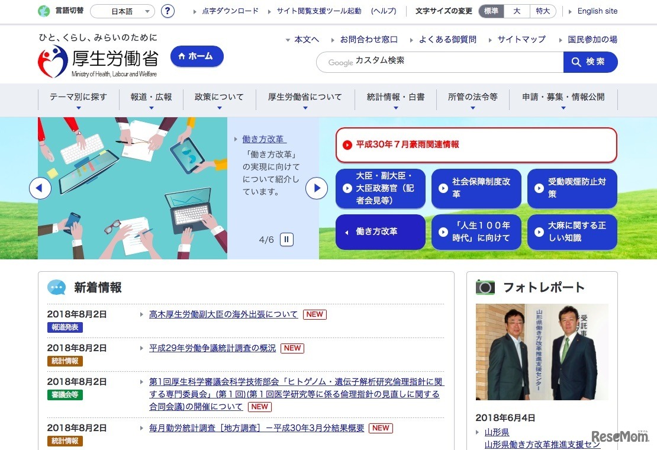
Task: Open the question mark help icon
Action: [x=168, y=11]
